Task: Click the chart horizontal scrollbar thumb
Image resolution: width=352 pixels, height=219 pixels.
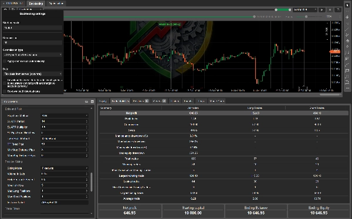Action: coord(330,94)
